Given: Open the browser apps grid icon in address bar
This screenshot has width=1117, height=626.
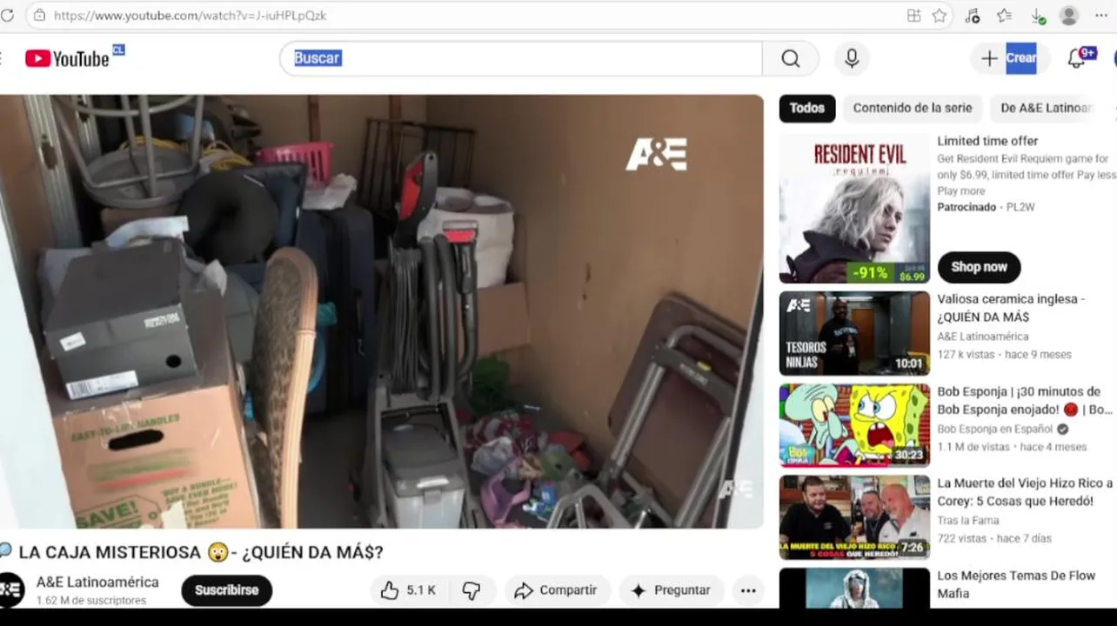Looking at the screenshot, I should click(x=913, y=16).
